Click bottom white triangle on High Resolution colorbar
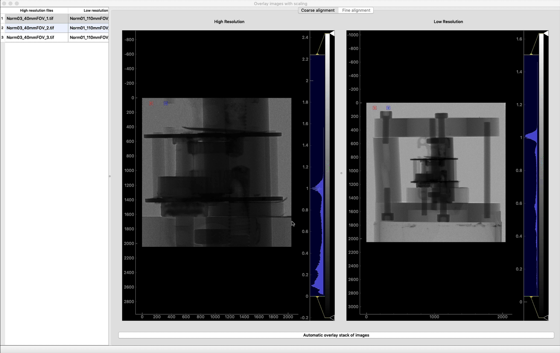 332,317
